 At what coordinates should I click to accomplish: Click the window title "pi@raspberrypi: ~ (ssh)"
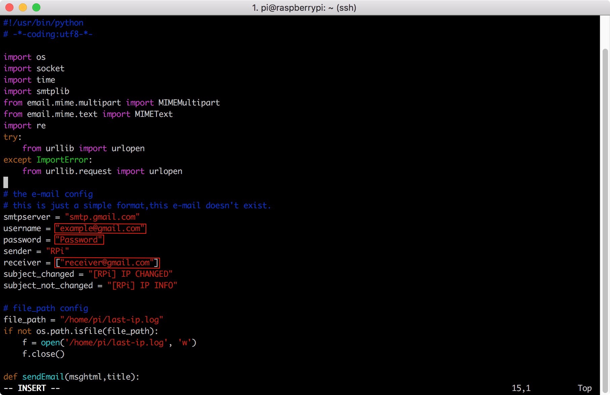click(x=304, y=8)
